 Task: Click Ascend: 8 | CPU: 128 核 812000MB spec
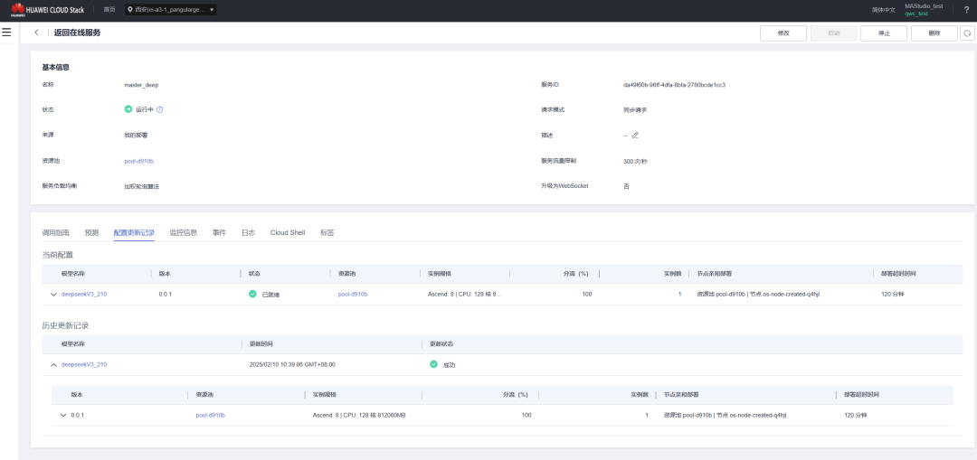359,415
